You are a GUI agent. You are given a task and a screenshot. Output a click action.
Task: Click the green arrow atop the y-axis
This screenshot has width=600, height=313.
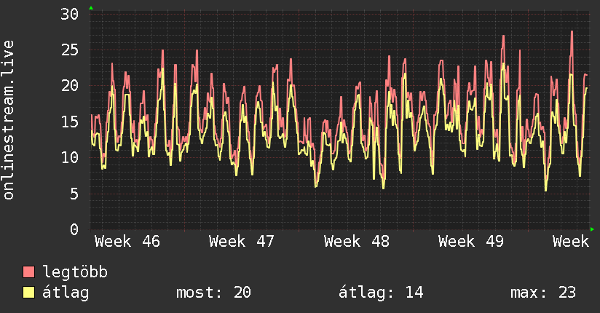[x=91, y=8]
